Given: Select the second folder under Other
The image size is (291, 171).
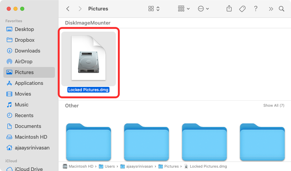Looking at the screenshot, I should [147, 142].
